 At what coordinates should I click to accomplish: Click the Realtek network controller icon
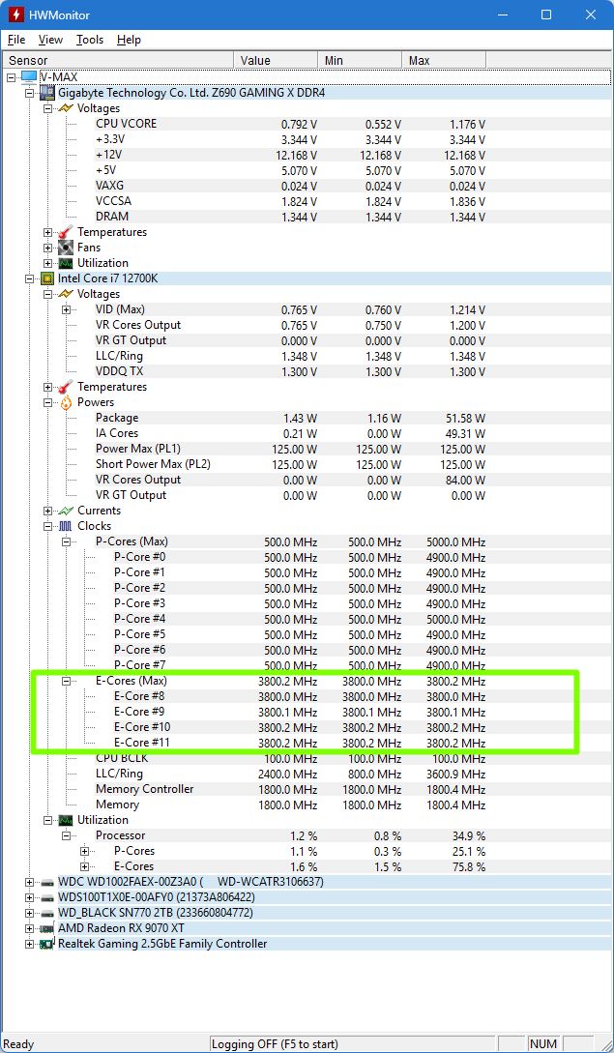pos(47,944)
